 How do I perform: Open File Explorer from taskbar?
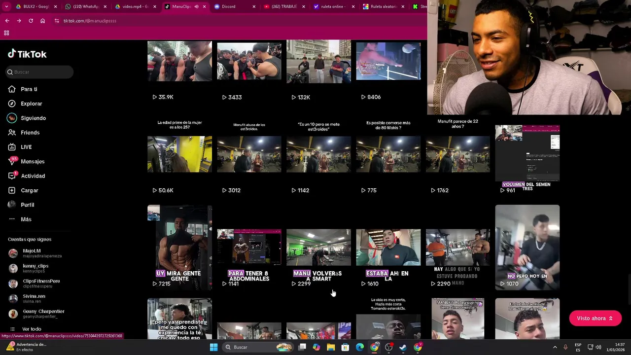coord(331,347)
